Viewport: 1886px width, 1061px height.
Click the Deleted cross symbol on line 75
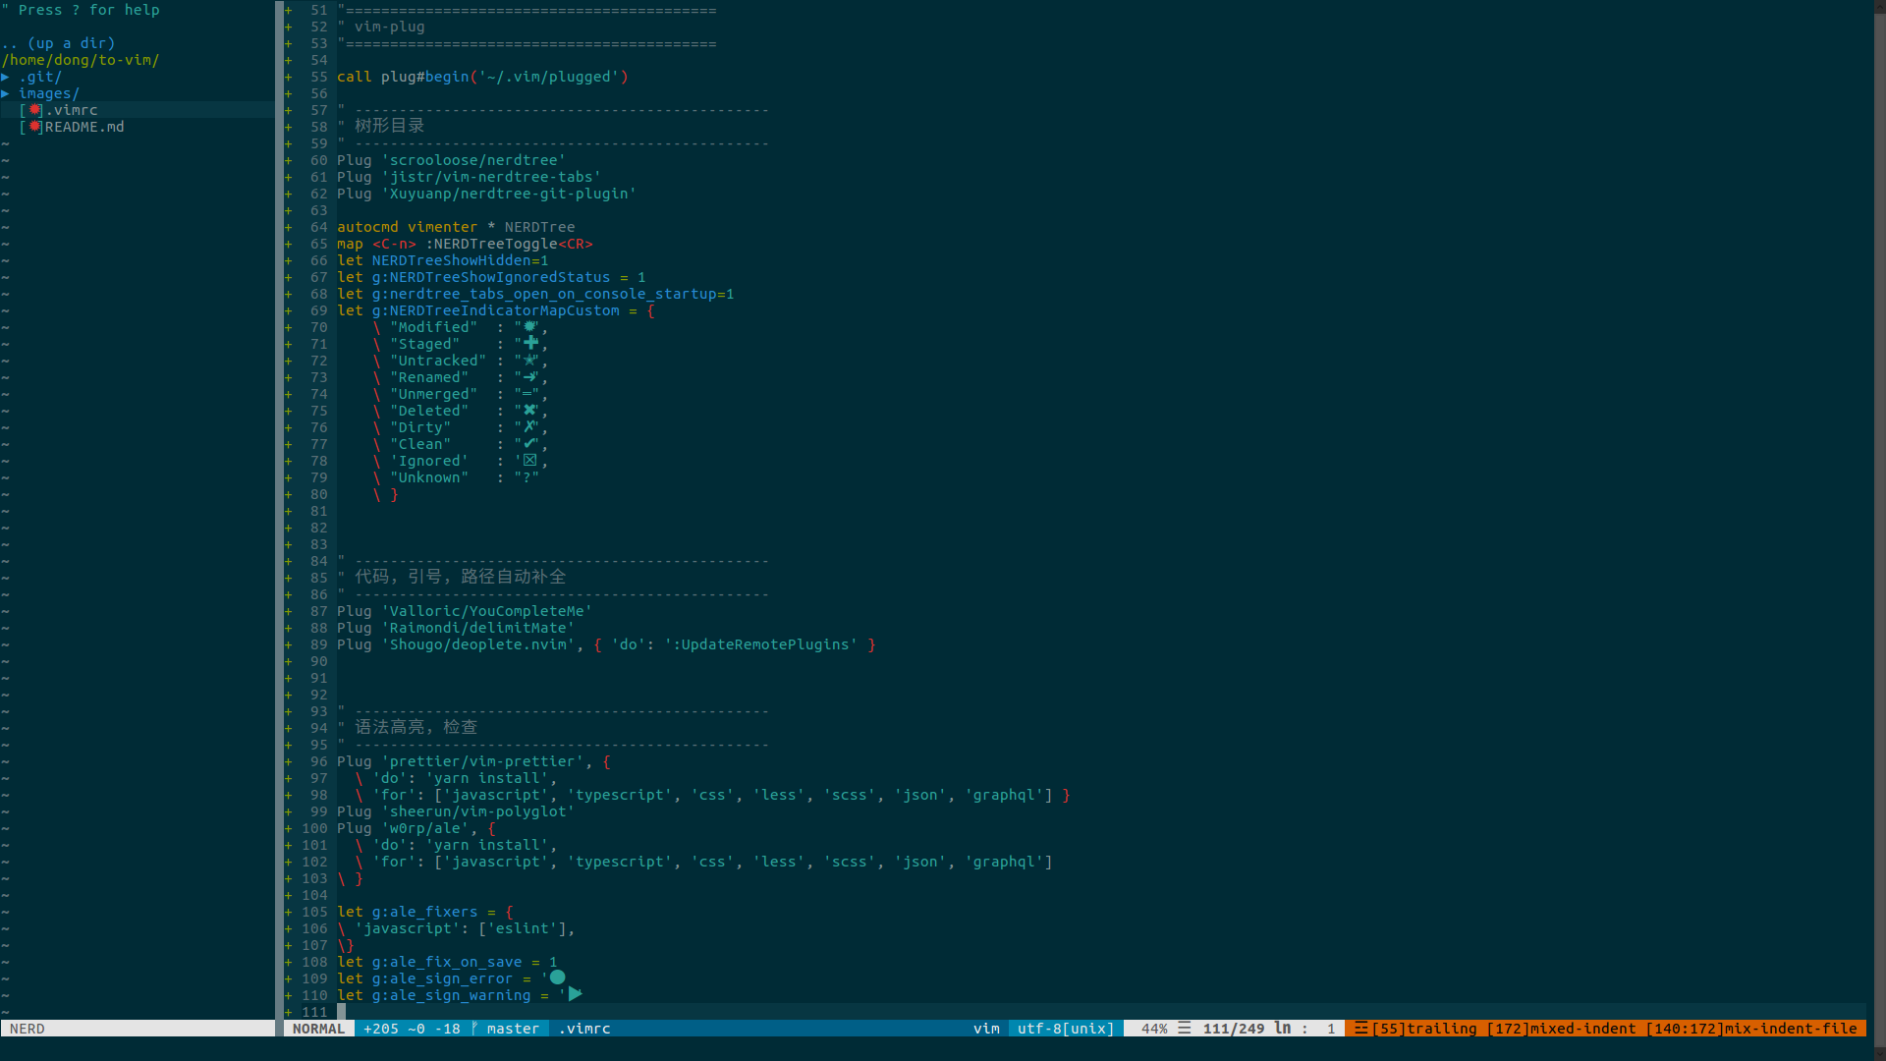[530, 411]
